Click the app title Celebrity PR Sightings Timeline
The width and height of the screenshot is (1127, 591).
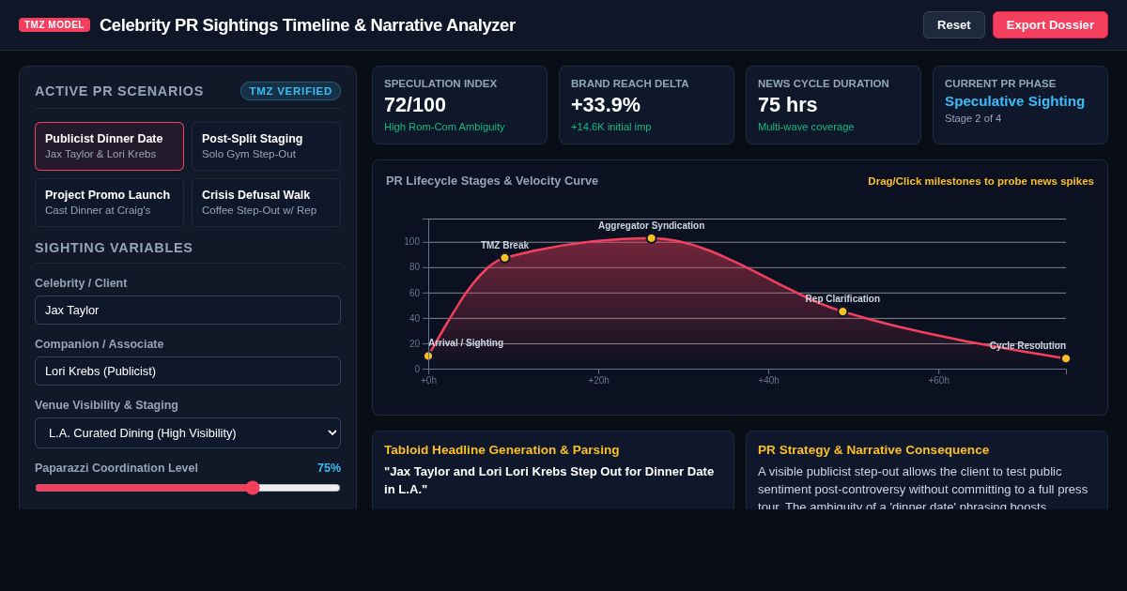coord(307,25)
